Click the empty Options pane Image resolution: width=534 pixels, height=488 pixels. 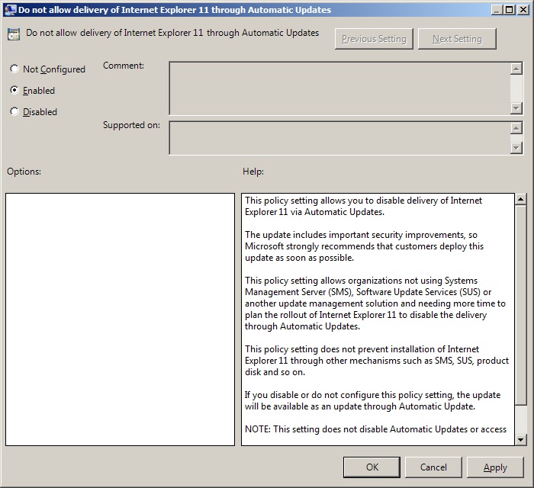tap(120, 319)
